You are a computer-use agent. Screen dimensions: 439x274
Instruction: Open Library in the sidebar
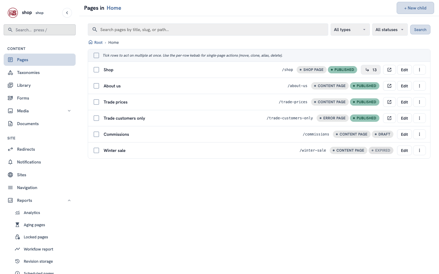(x=40, y=85)
